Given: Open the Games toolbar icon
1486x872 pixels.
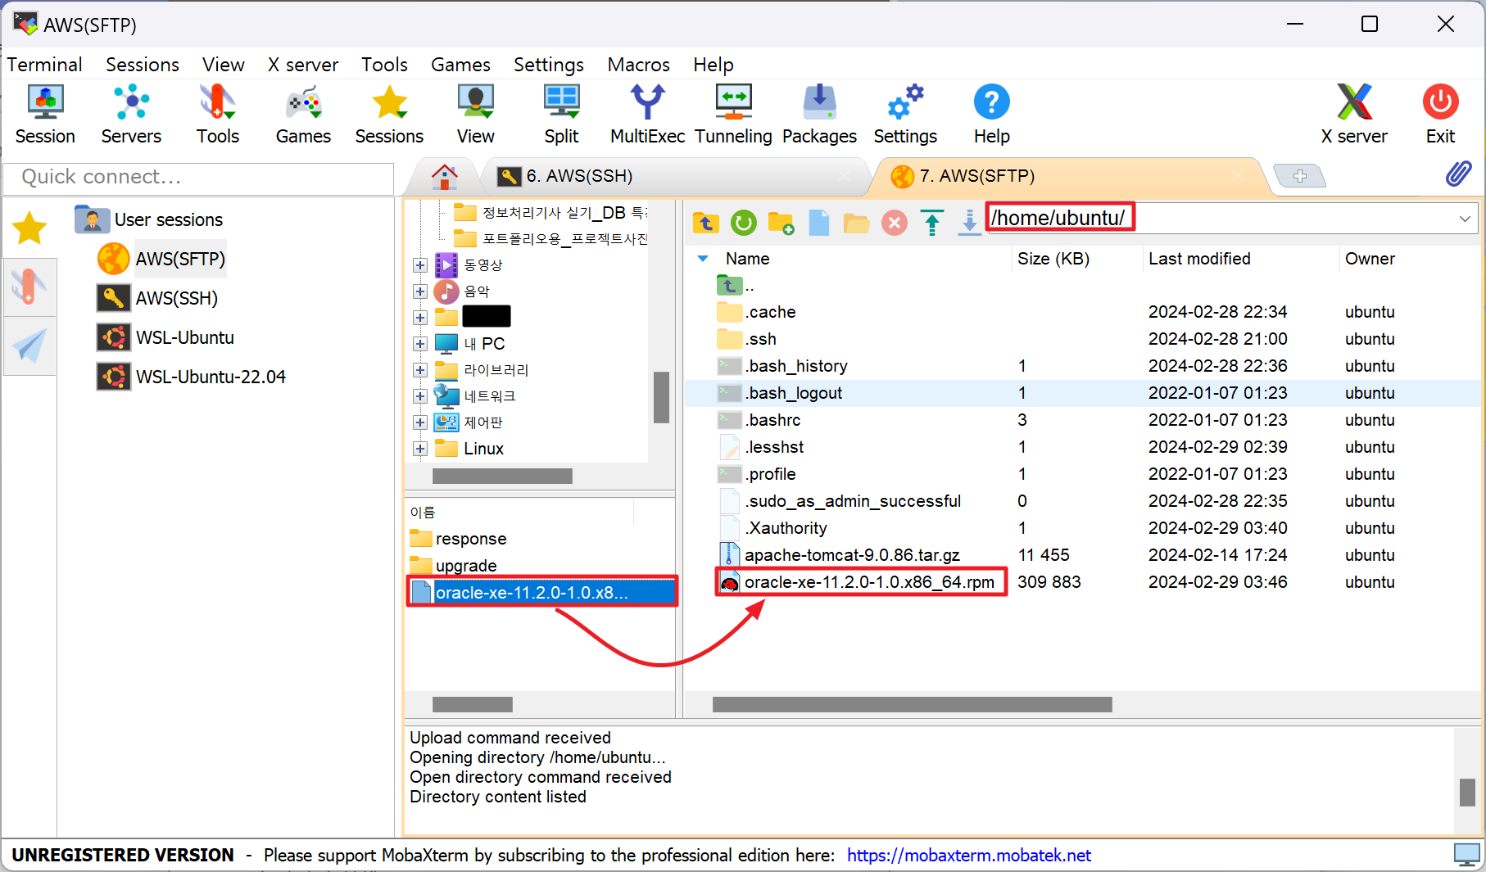Looking at the screenshot, I should click(303, 115).
